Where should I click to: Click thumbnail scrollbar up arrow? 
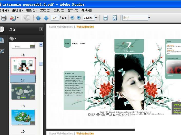tap(41, 44)
